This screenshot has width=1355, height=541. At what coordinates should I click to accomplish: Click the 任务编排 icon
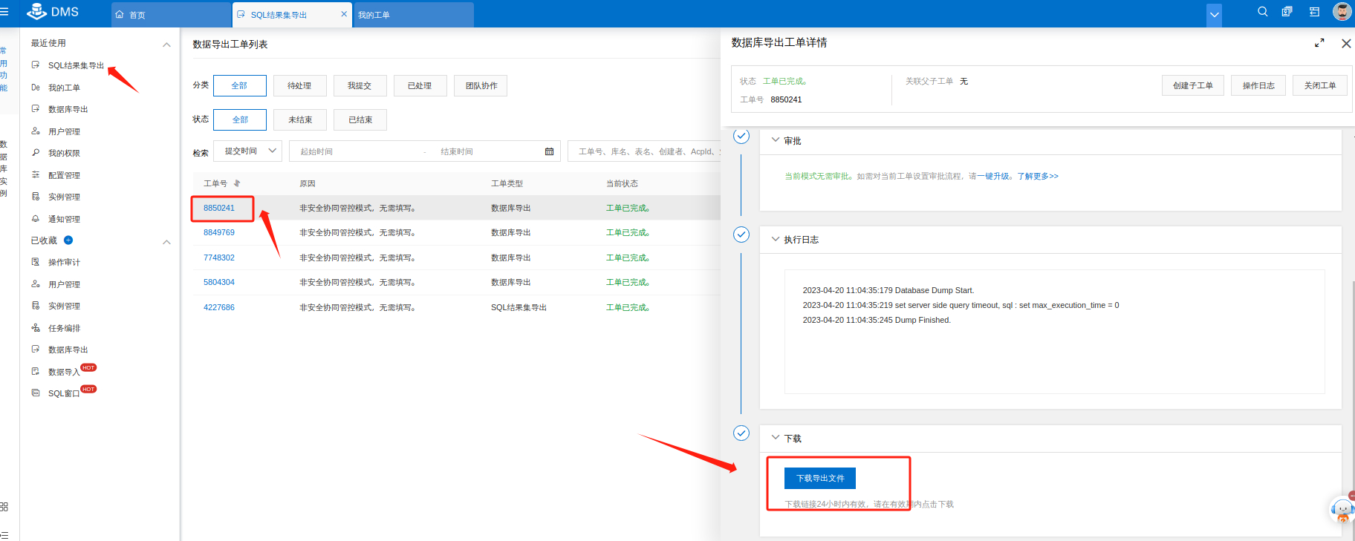point(36,328)
